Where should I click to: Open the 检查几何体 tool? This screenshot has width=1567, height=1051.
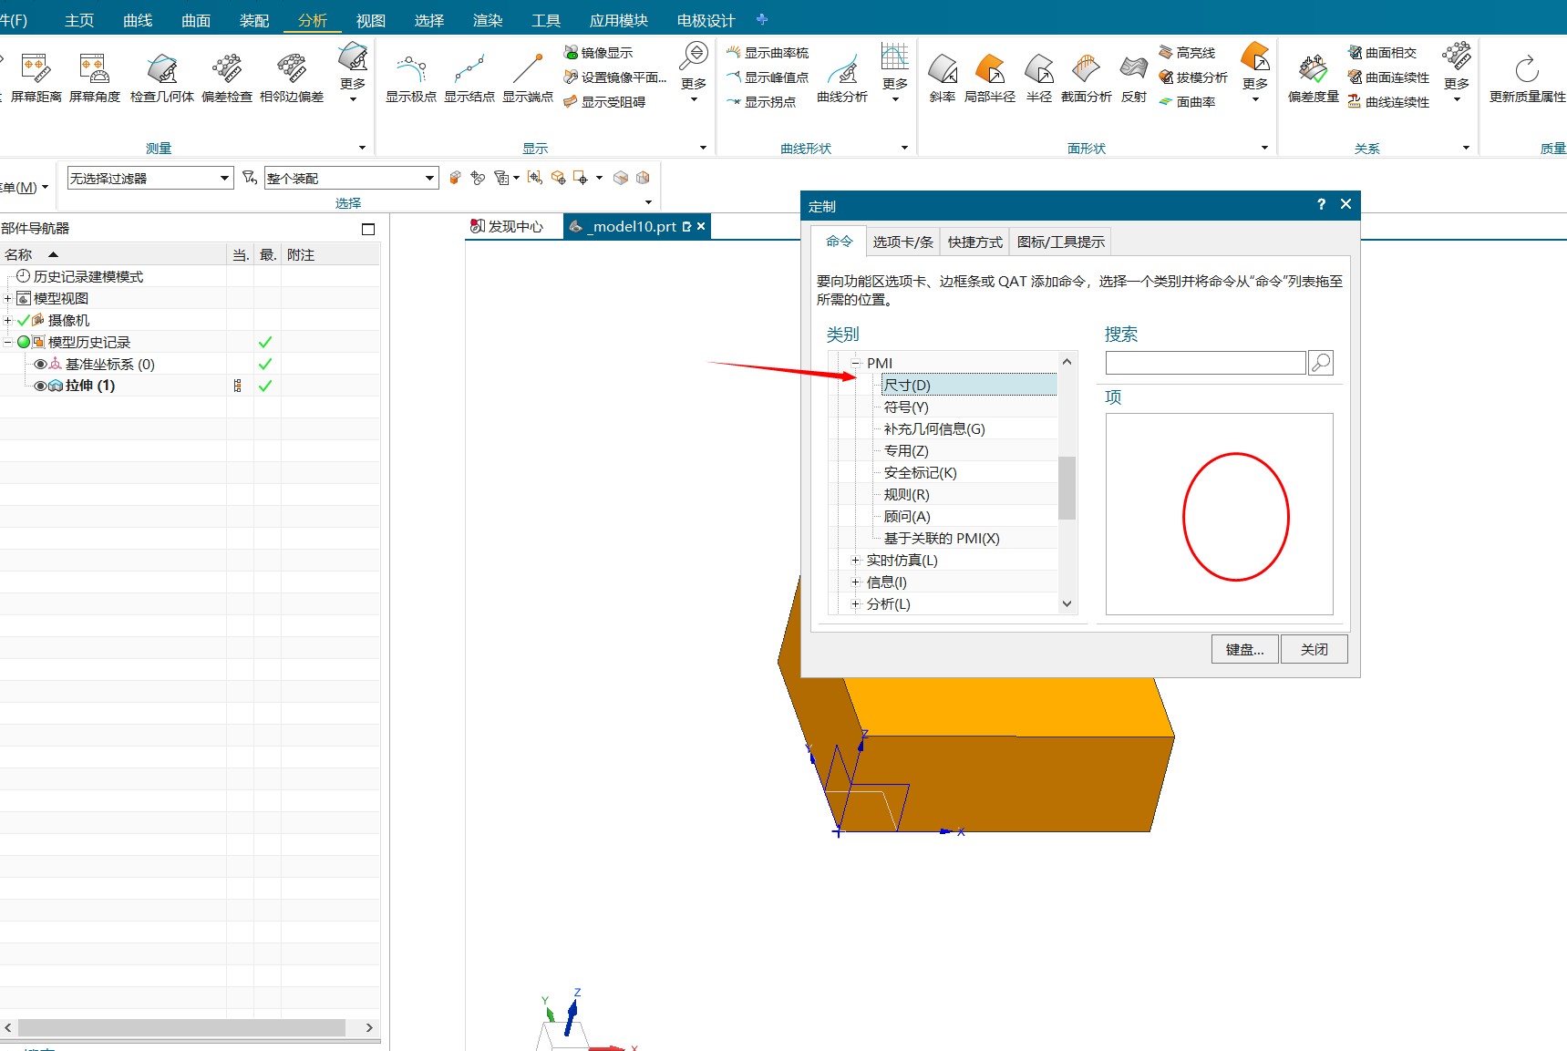pyautogui.click(x=161, y=77)
